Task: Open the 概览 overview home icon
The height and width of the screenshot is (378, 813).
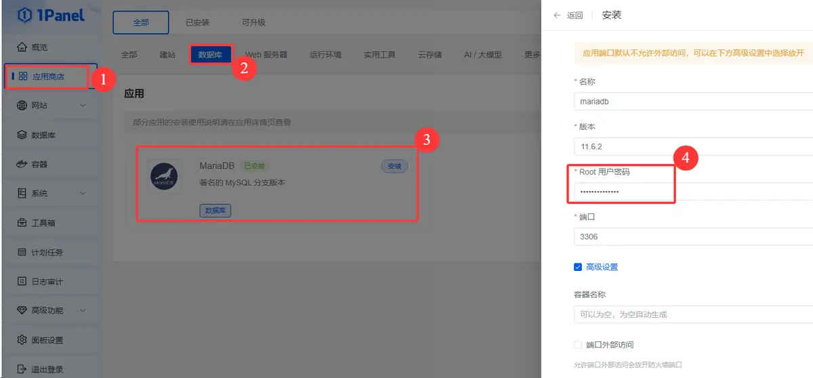Action: tap(22, 47)
